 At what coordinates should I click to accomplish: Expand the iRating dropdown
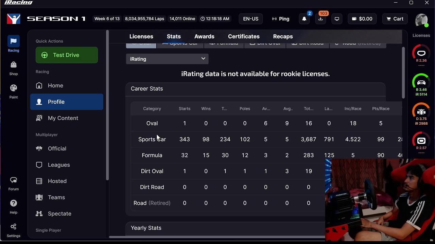[x=167, y=59]
